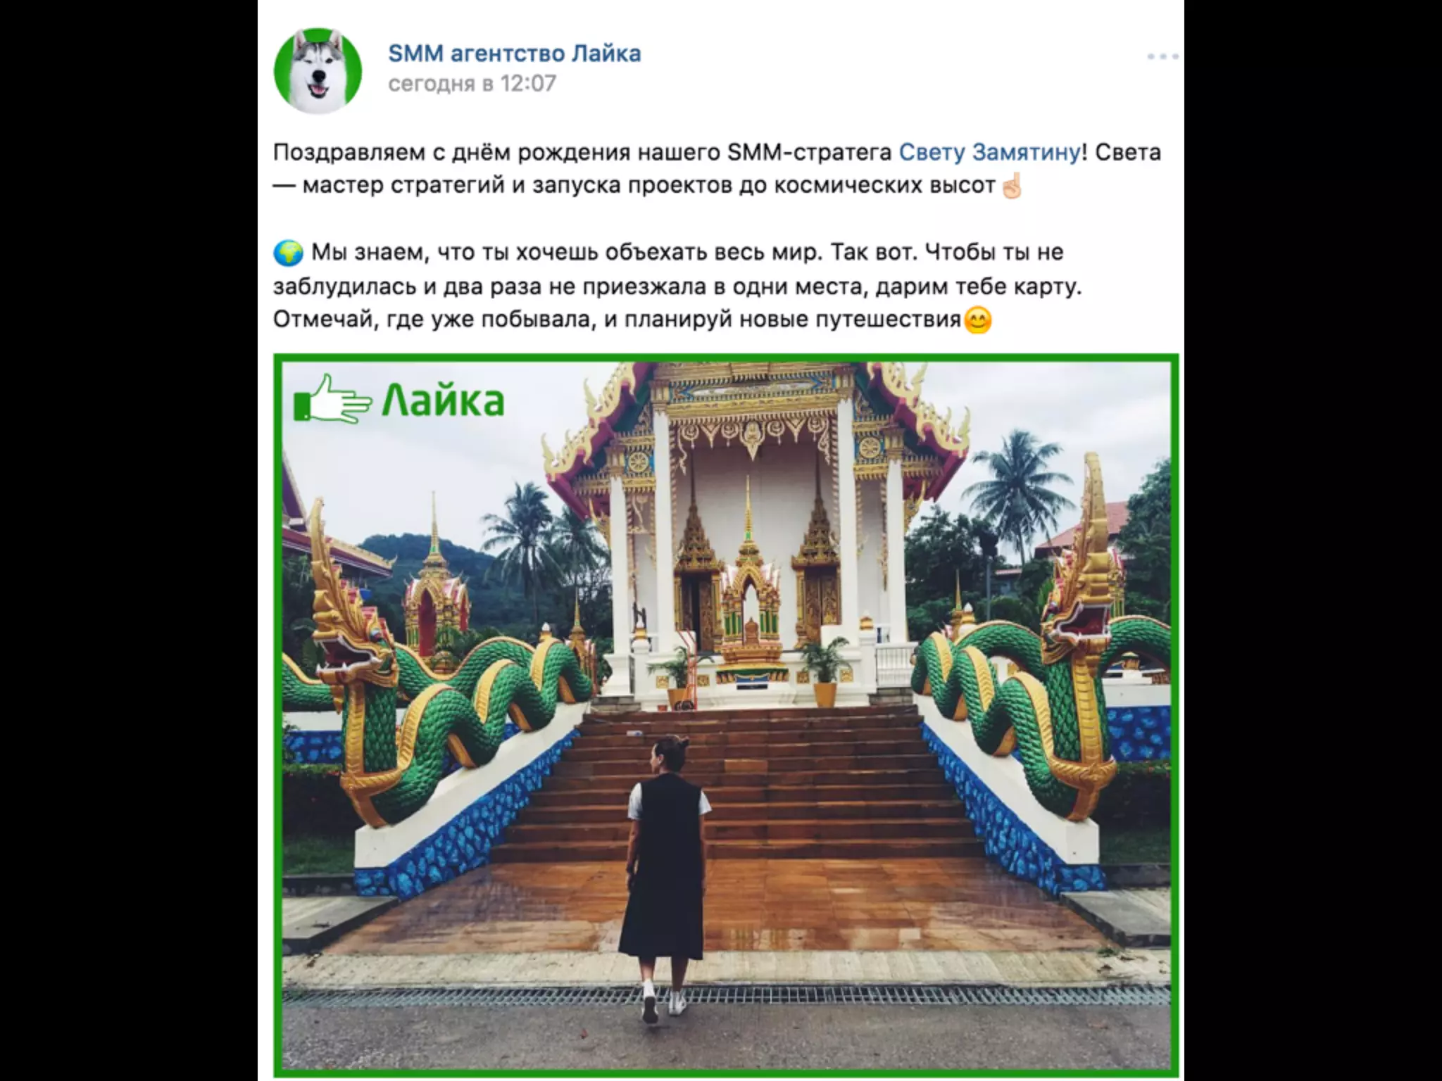Click the smiling face emoji after путешествия
The width and height of the screenshot is (1442, 1081).
[x=977, y=320]
